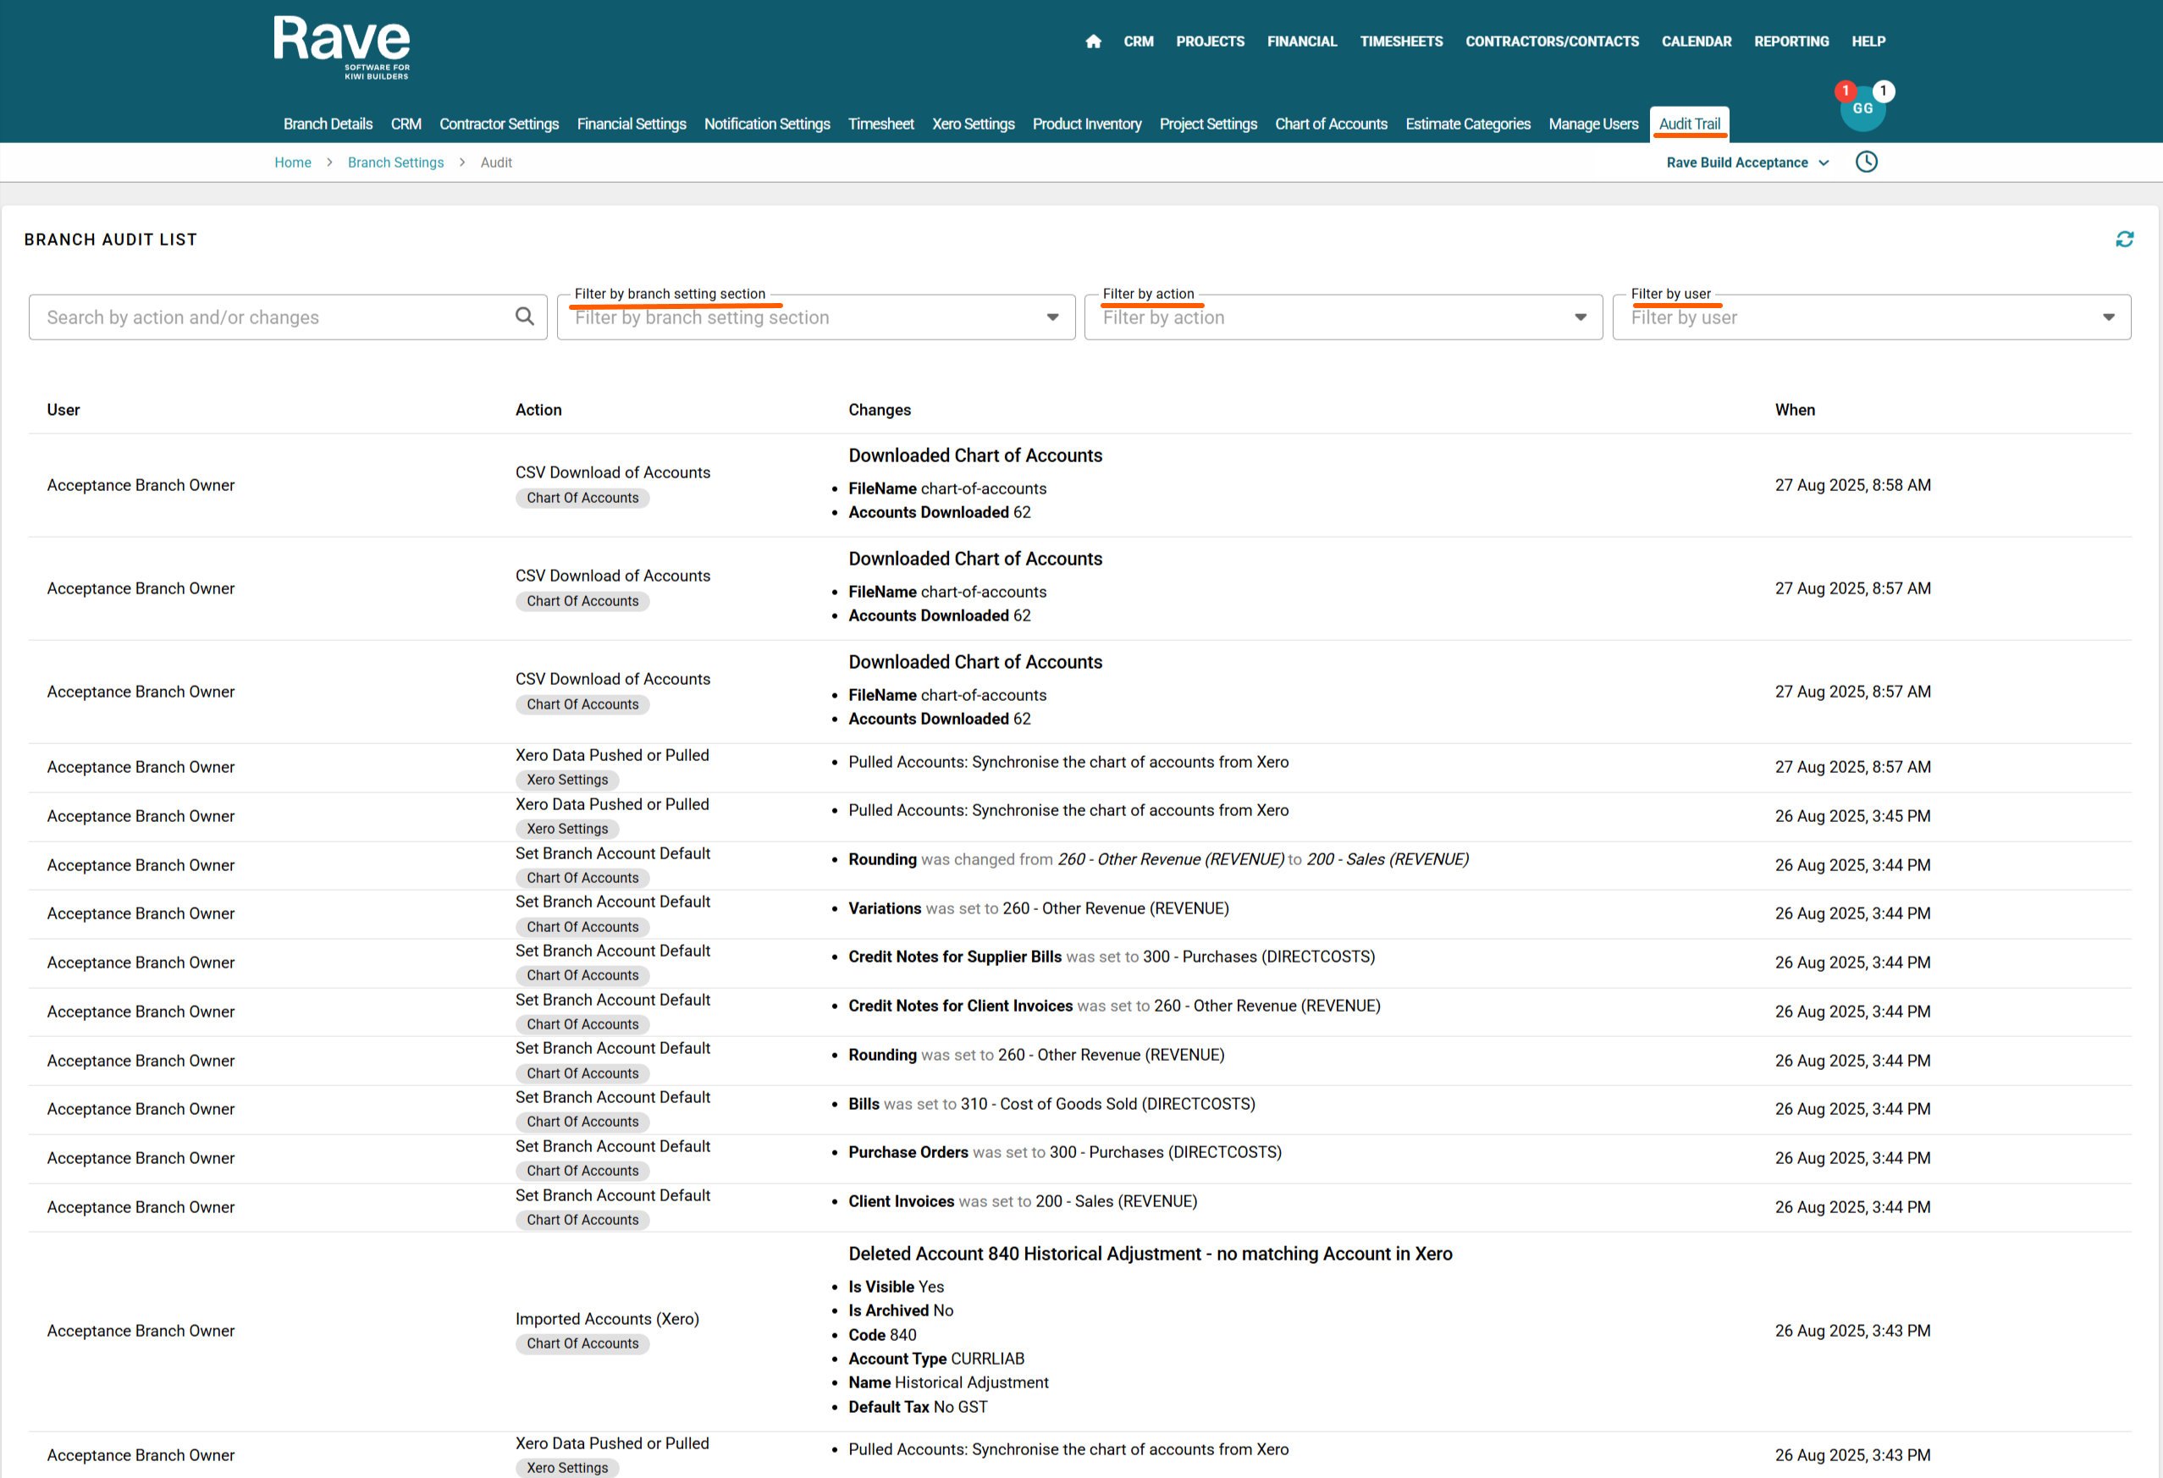This screenshot has width=2163, height=1478.
Task: Click Account Type CURRLIAB detail line
Action: click(935, 1359)
